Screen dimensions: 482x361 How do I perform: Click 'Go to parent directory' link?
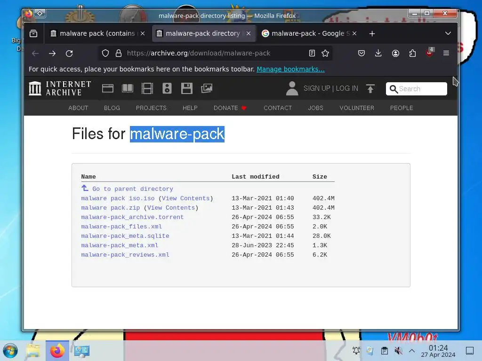pos(132,189)
